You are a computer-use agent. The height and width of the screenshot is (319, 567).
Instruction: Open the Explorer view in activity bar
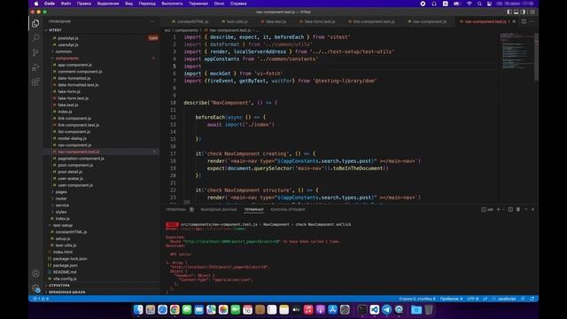[35, 24]
